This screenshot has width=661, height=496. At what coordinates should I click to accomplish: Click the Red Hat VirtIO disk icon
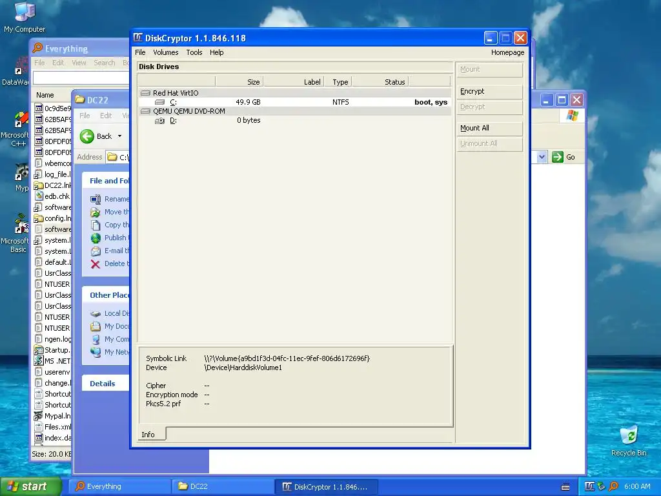(x=145, y=93)
